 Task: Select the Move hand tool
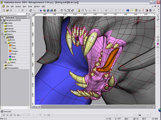61,10
